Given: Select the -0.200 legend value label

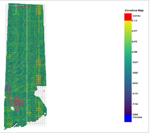Looking at the screenshot, I should coord(135,115).
